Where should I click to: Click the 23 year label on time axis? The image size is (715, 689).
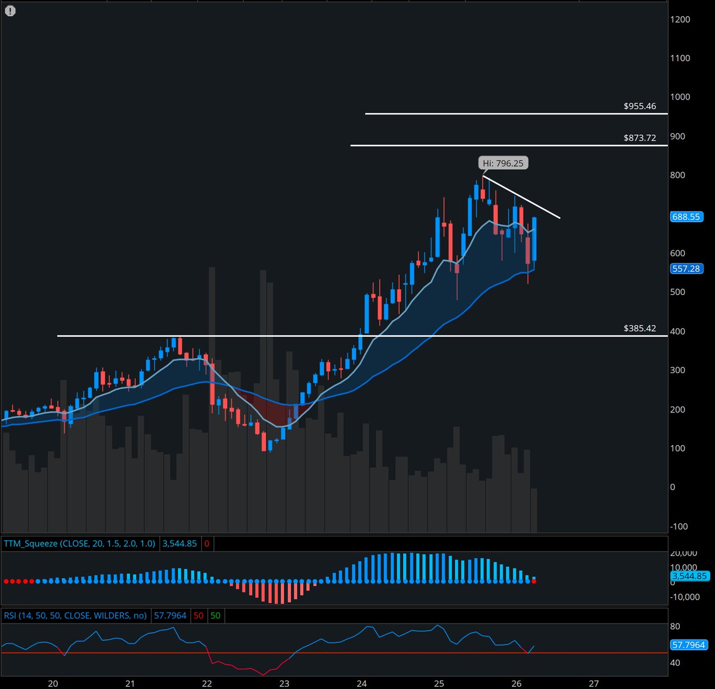coord(284,684)
